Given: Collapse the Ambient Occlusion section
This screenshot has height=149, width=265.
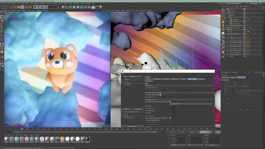Looking at the screenshot, I should pyautogui.click(x=146, y=100).
